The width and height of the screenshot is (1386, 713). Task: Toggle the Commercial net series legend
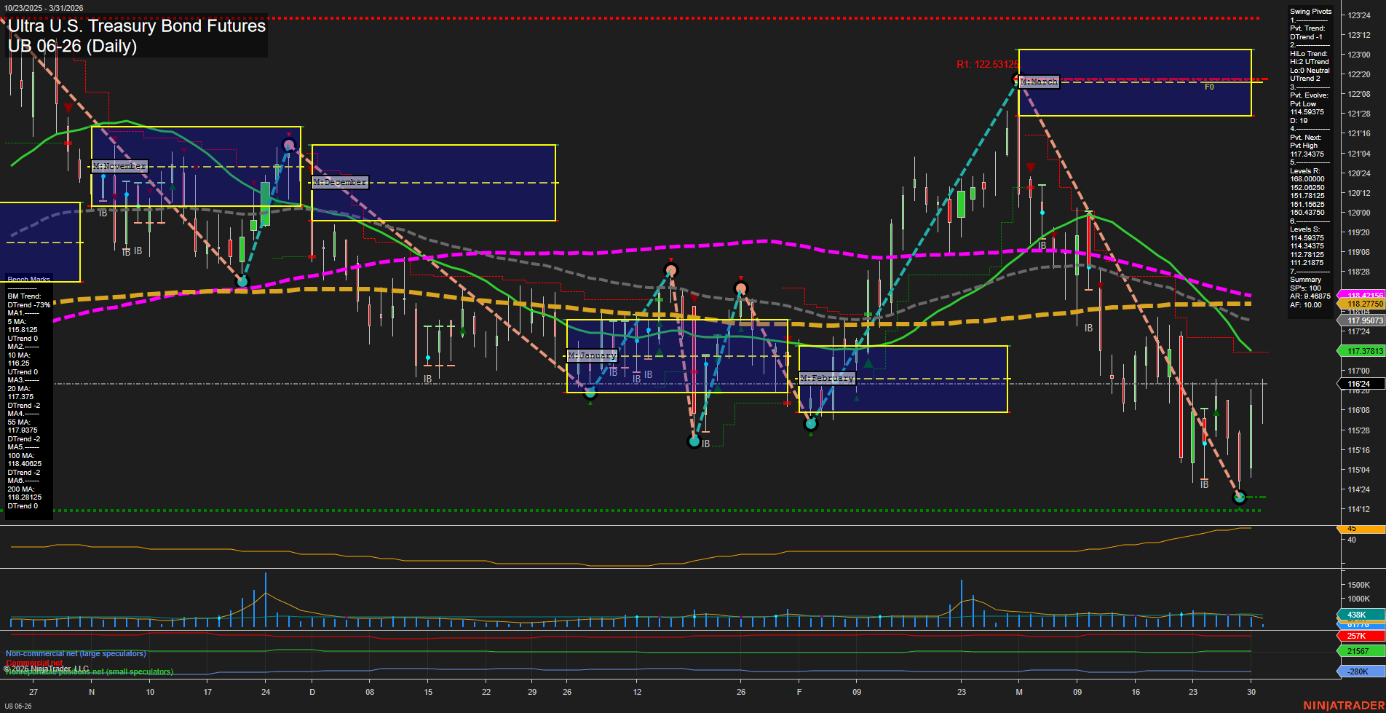click(33, 663)
